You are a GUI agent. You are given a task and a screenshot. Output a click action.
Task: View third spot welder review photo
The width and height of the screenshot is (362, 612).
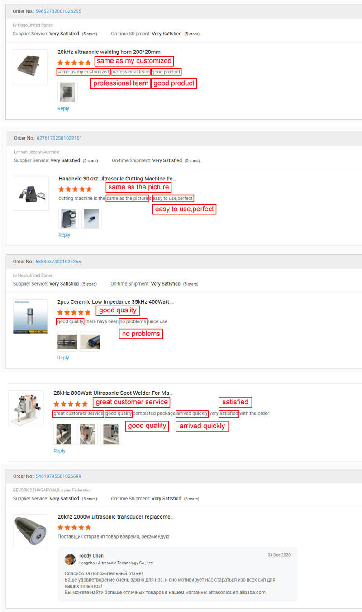110,434
